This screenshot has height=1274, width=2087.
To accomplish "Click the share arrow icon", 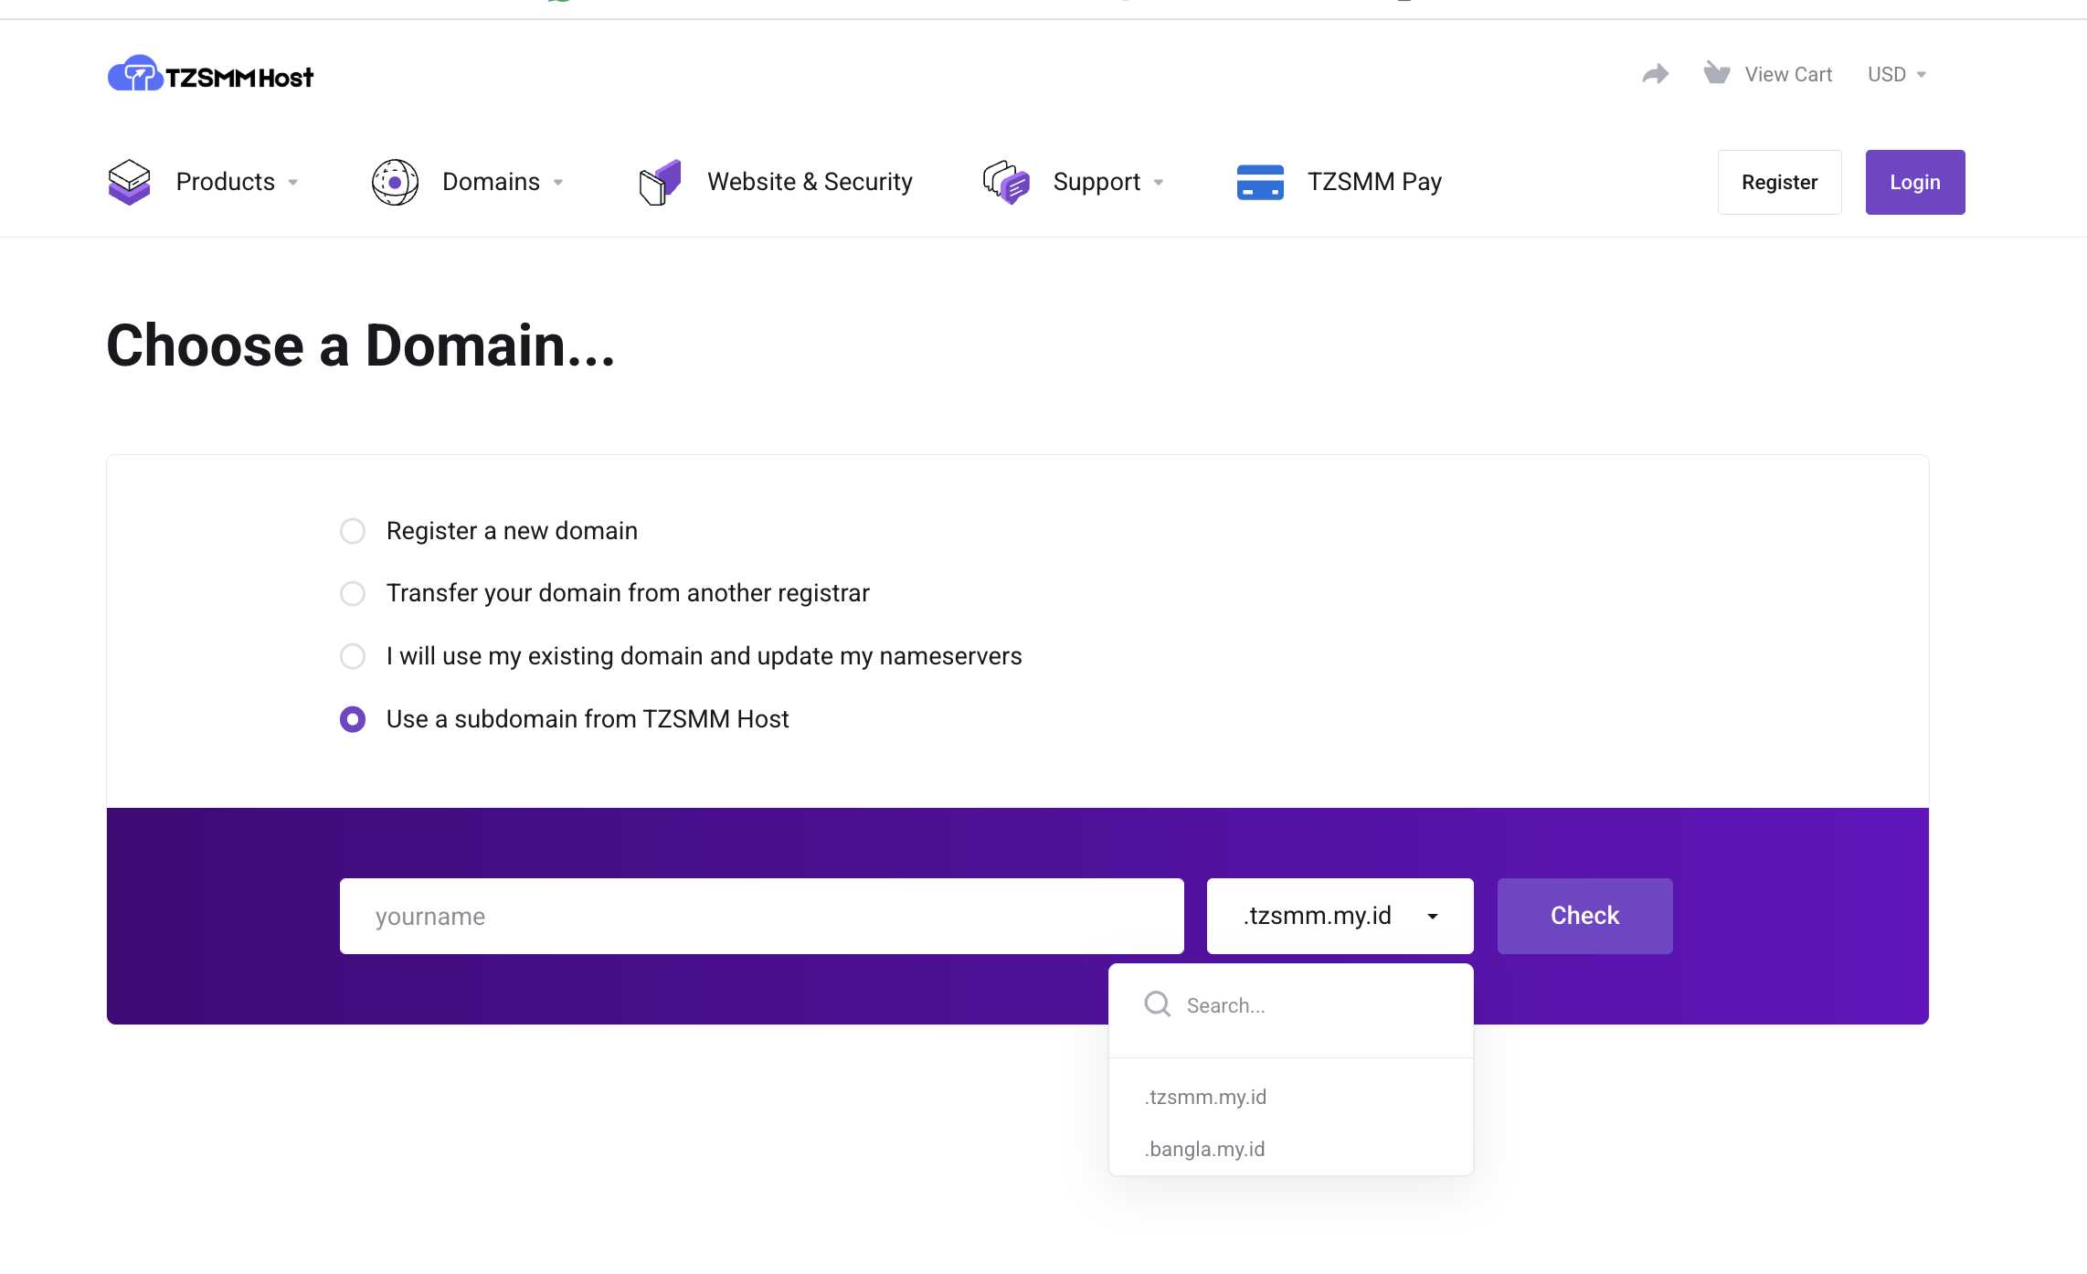I will click(x=1655, y=73).
